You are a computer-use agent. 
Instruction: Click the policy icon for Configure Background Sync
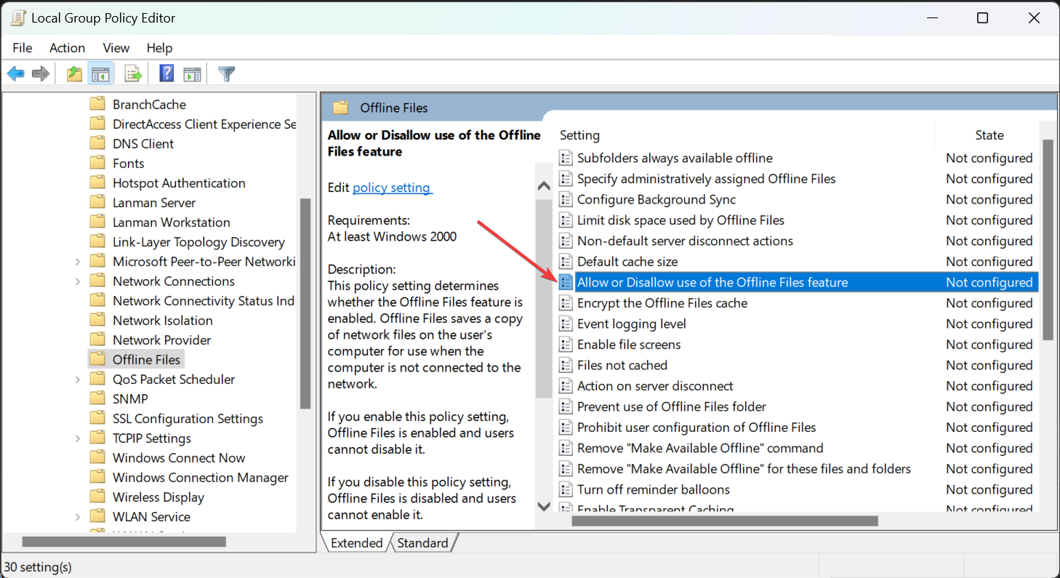pos(566,199)
